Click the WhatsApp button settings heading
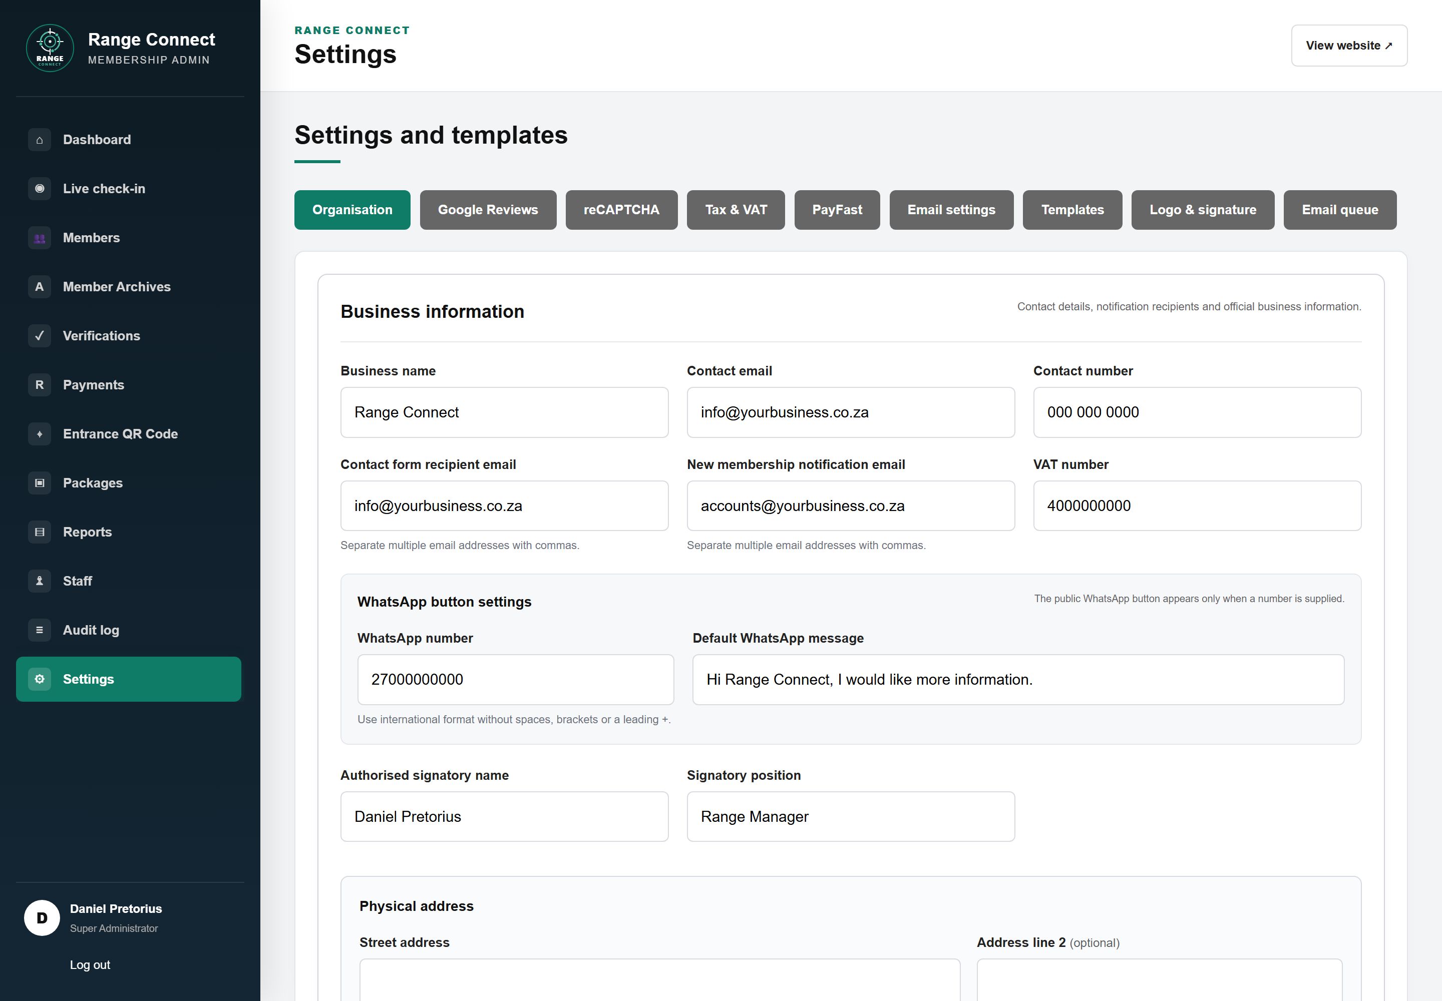 point(444,602)
